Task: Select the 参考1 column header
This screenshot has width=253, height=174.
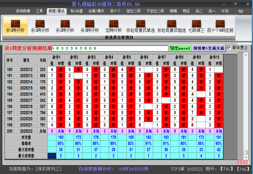Action: coord(56,57)
